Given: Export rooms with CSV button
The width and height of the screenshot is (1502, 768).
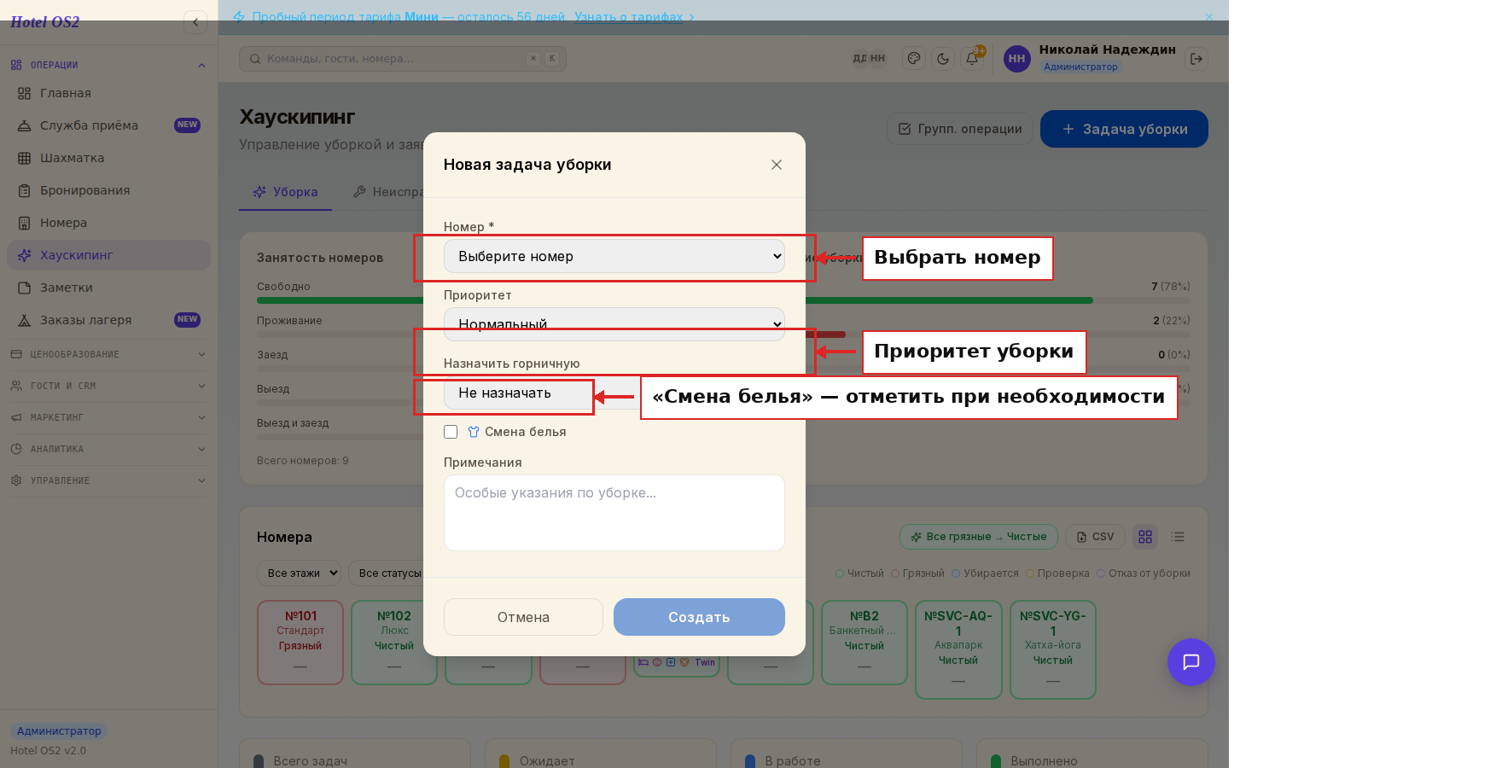Looking at the screenshot, I should point(1095,537).
